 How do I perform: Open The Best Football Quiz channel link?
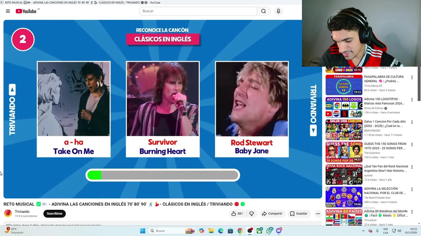click(x=377, y=198)
